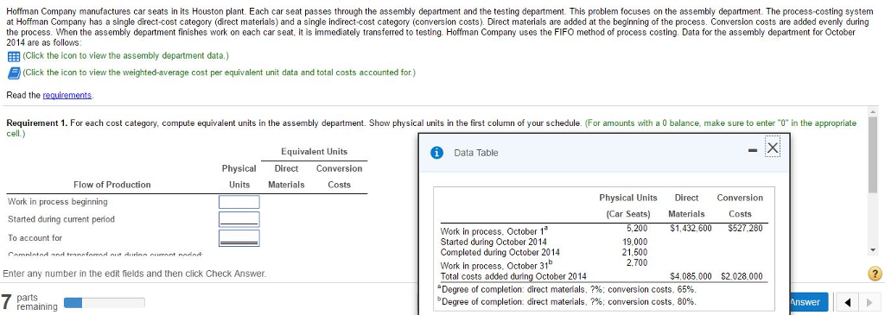
Task: Go to next part with right arrow
Action: (869, 303)
